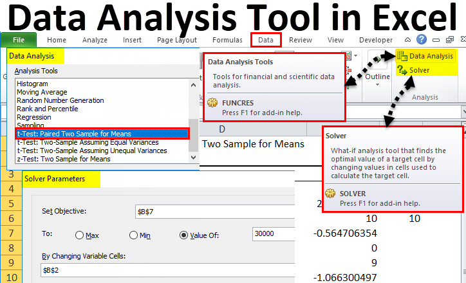Image resolution: width=466 pixels, height=283 pixels.
Task: Select t-Test: Two-Sample Assuming Equal Variances
Action: (x=88, y=142)
